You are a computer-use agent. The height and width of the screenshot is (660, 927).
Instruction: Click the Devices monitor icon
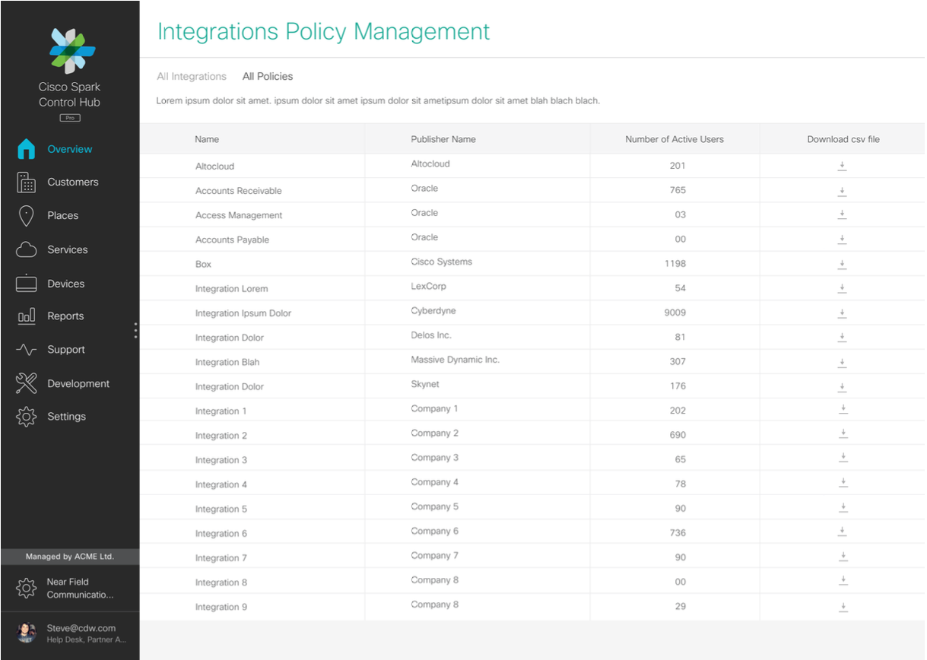[x=26, y=284]
